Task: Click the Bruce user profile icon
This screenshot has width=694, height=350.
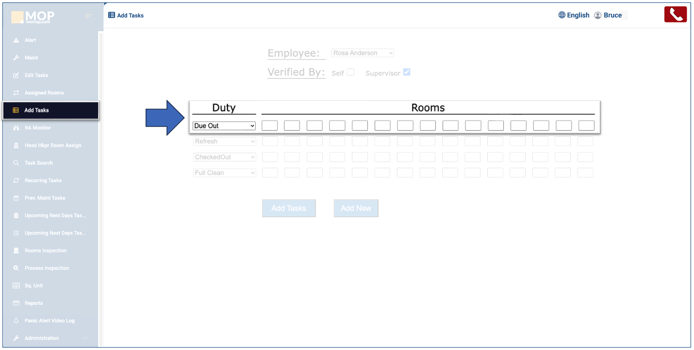Action: [x=598, y=15]
